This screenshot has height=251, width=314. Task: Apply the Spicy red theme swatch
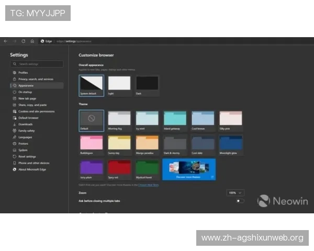pos(119,168)
